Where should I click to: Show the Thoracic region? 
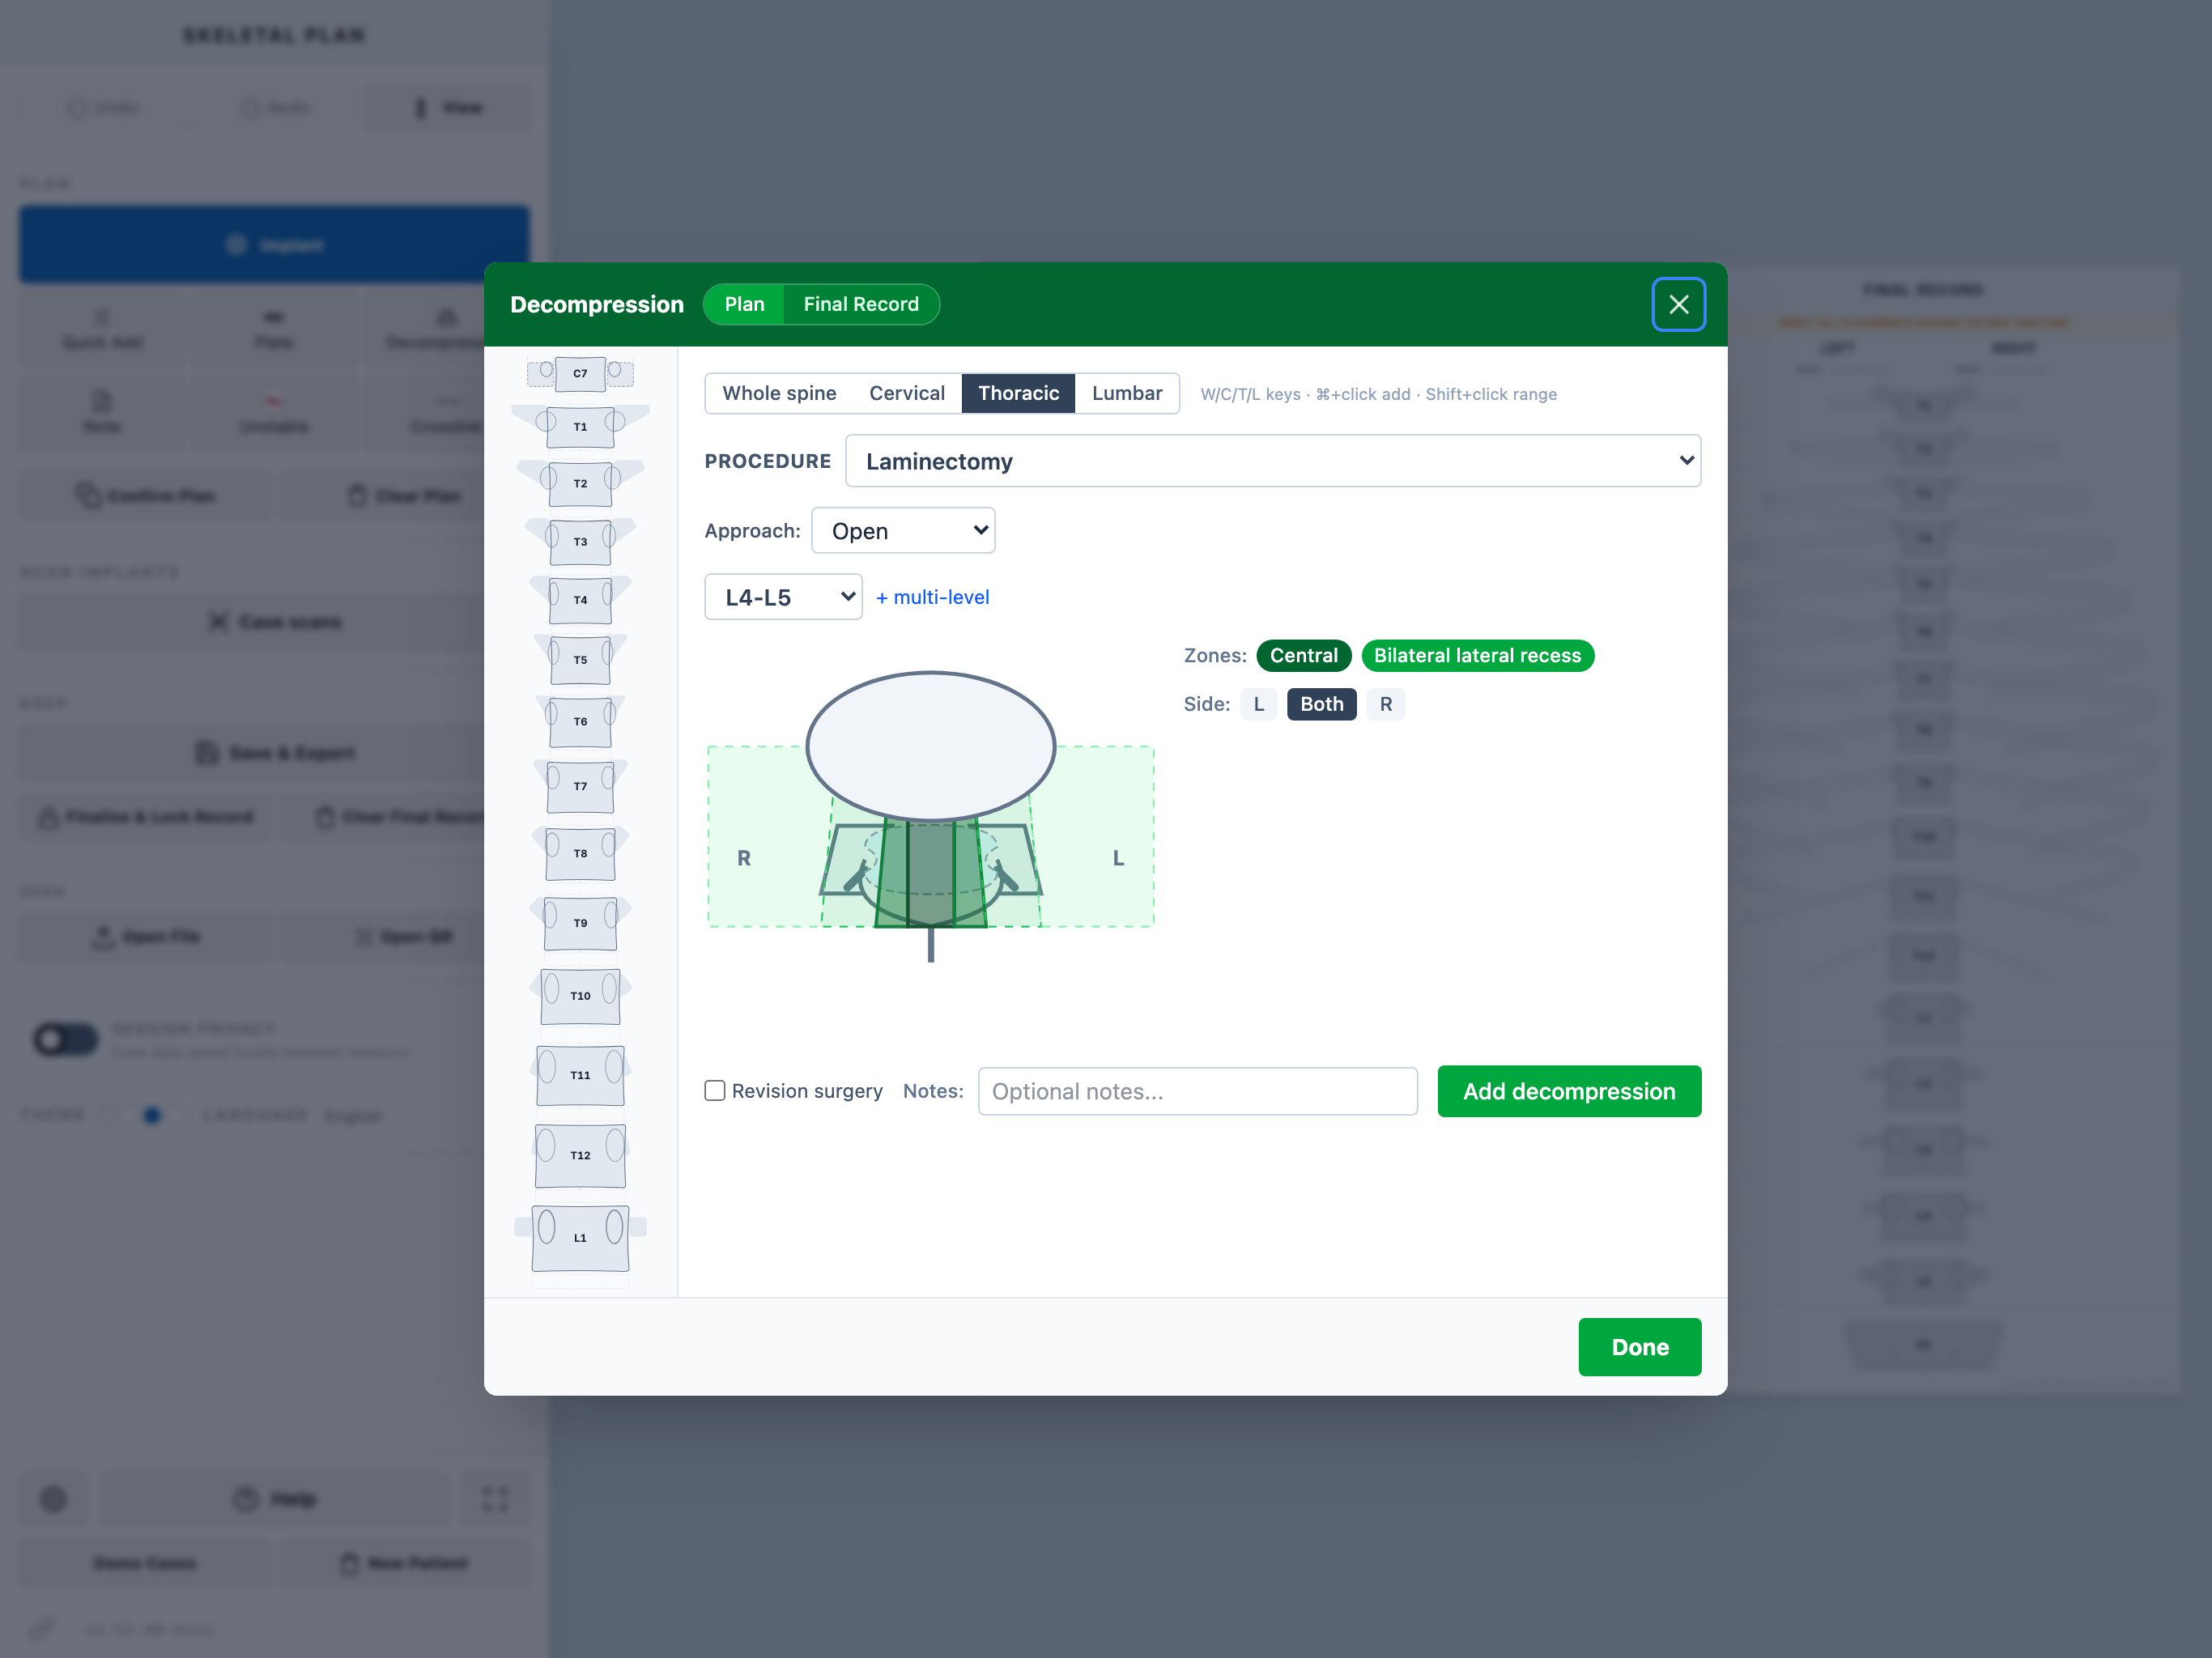pos(1018,393)
